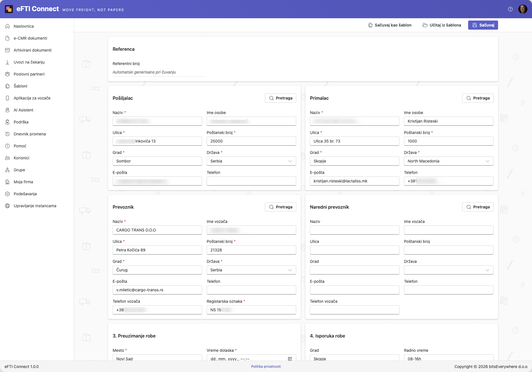The width and height of the screenshot is (532, 372).
Task: Click the e-CMR dokumenti document icon
Action: pyautogui.click(x=7, y=38)
